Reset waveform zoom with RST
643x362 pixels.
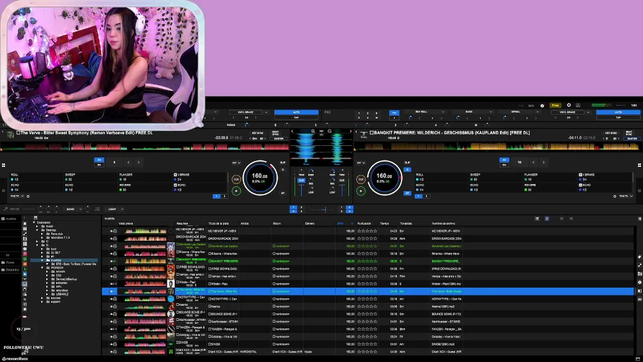click(x=321, y=131)
